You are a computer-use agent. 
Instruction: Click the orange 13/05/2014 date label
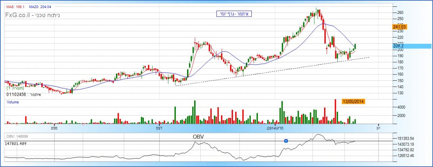coord(354,101)
